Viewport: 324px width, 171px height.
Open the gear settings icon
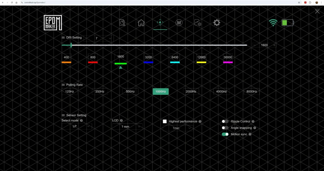pos(217,23)
